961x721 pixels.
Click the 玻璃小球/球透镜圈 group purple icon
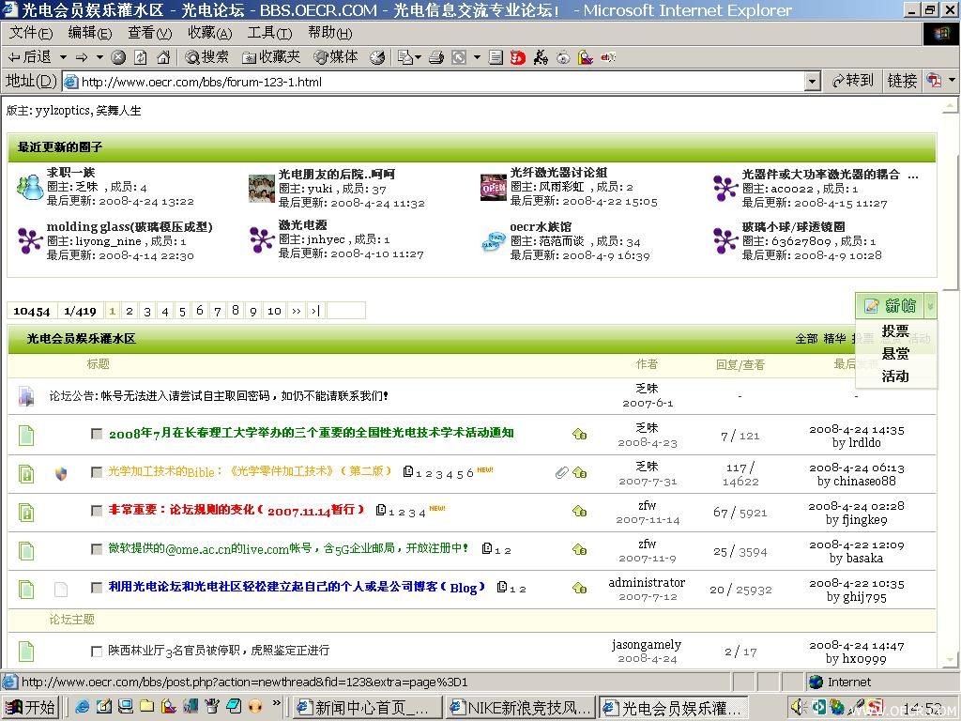pos(725,241)
